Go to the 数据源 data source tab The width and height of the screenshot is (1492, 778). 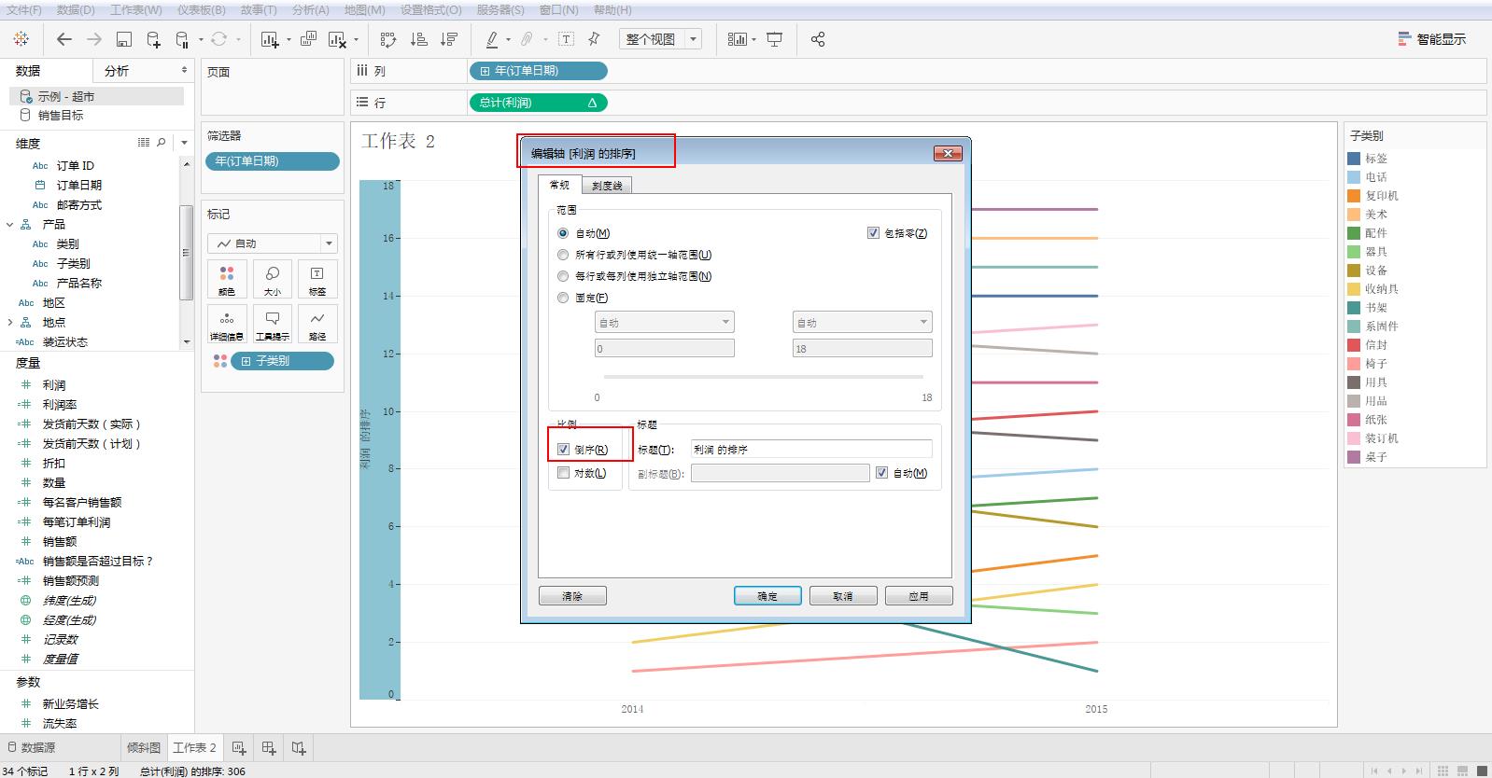coord(31,748)
